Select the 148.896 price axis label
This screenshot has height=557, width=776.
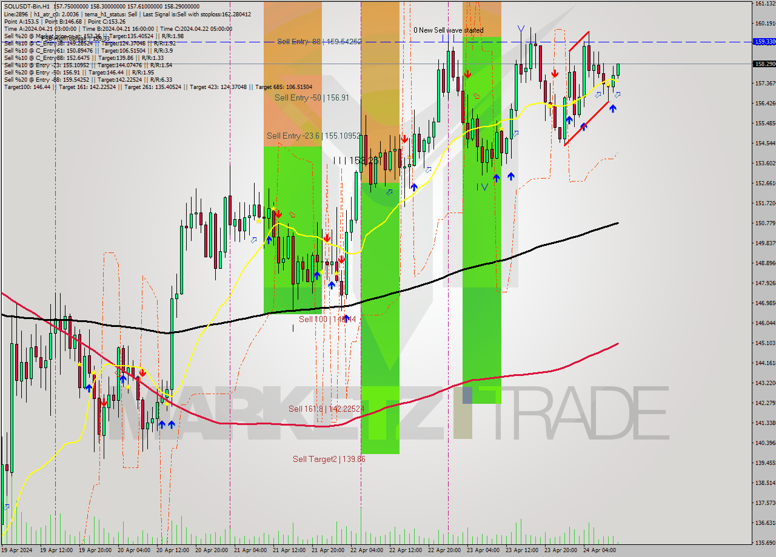click(x=765, y=263)
